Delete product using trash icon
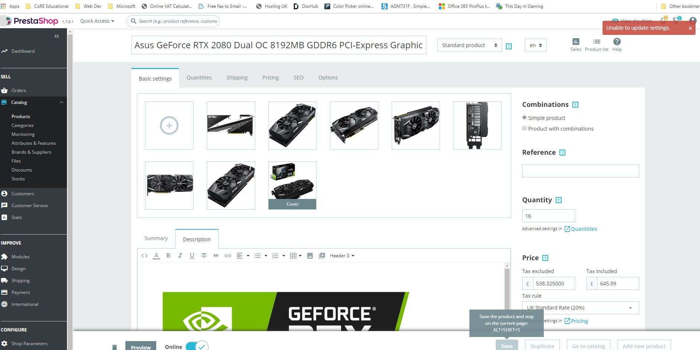This screenshot has width=700, height=350. (115, 347)
